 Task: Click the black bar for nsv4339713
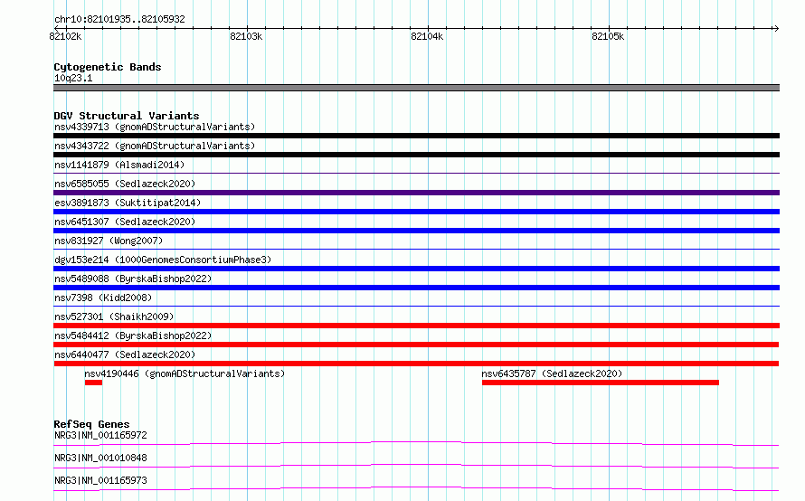[416, 136]
